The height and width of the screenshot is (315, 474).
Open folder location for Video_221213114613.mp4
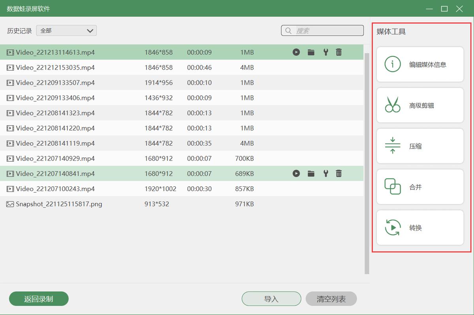coord(311,52)
